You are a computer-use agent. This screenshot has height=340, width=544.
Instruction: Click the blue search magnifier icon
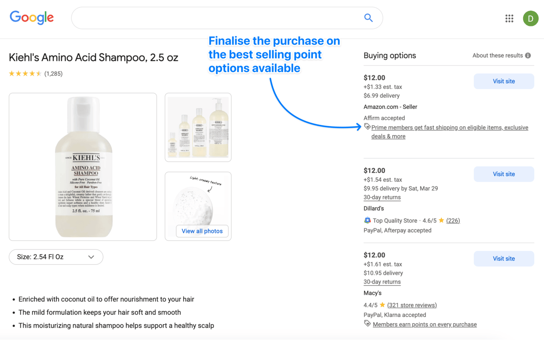368,18
